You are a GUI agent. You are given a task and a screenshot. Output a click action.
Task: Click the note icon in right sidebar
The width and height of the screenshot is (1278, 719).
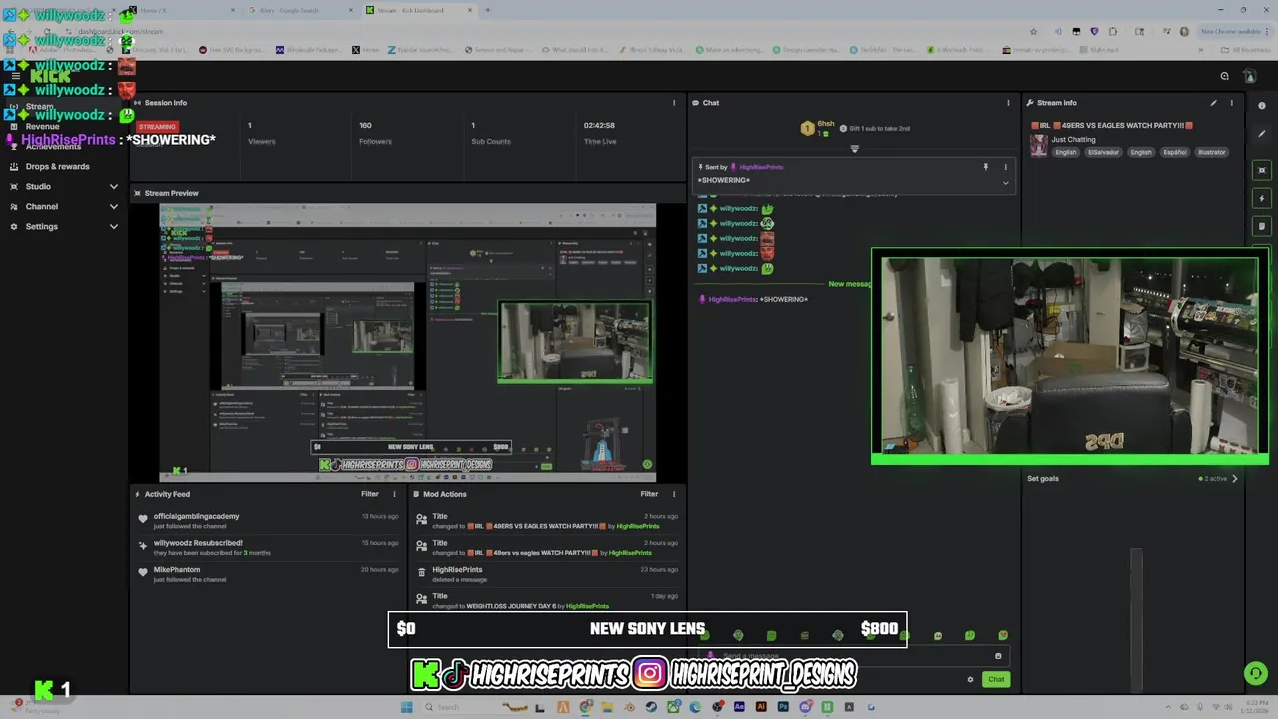tap(1262, 226)
